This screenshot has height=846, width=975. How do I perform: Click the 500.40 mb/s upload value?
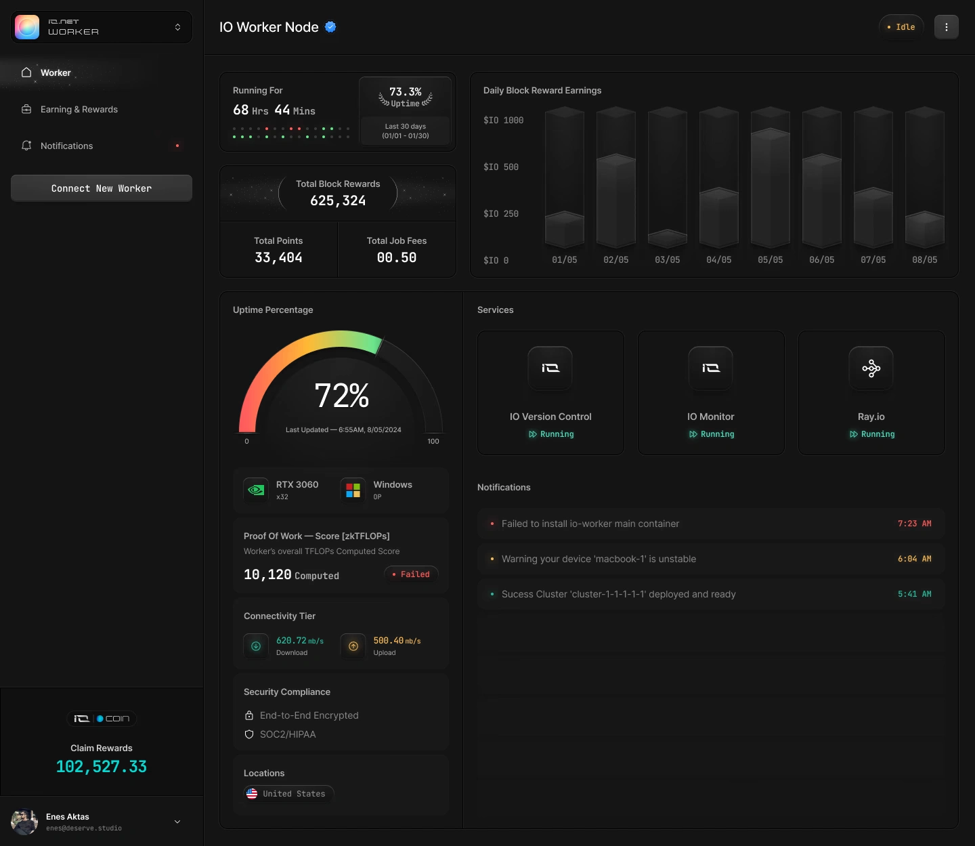pos(397,641)
